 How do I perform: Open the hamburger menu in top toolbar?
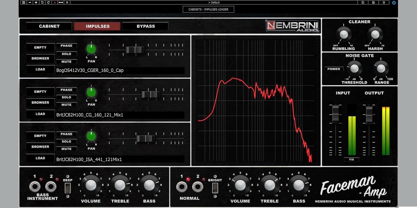24,2
